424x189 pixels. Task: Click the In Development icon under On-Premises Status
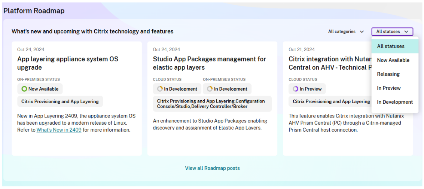pyautogui.click(x=210, y=89)
